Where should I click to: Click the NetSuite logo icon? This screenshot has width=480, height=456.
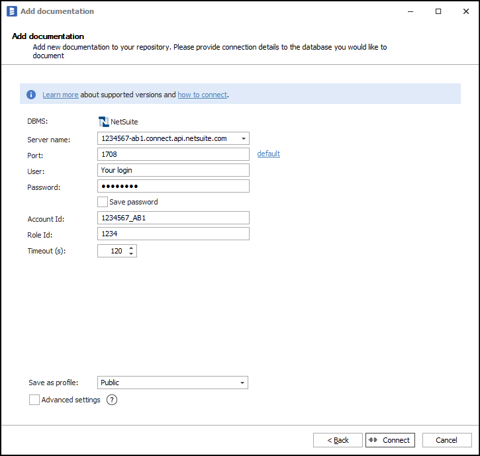(103, 122)
